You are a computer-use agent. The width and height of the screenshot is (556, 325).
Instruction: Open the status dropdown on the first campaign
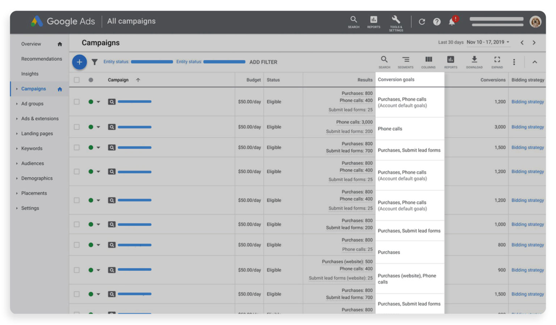tap(99, 102)
